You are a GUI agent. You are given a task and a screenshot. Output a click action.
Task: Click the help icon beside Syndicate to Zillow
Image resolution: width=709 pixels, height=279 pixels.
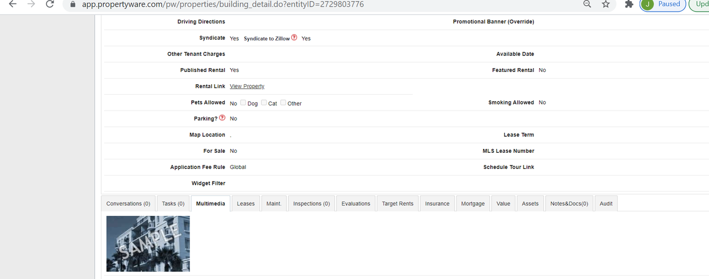coord(294,38)
